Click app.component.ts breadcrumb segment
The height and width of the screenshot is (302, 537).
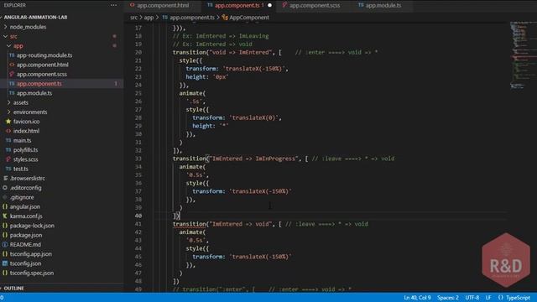pos(192,18)
